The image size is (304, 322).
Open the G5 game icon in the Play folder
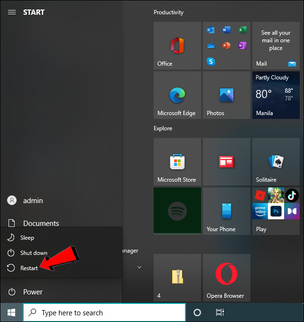276,195
